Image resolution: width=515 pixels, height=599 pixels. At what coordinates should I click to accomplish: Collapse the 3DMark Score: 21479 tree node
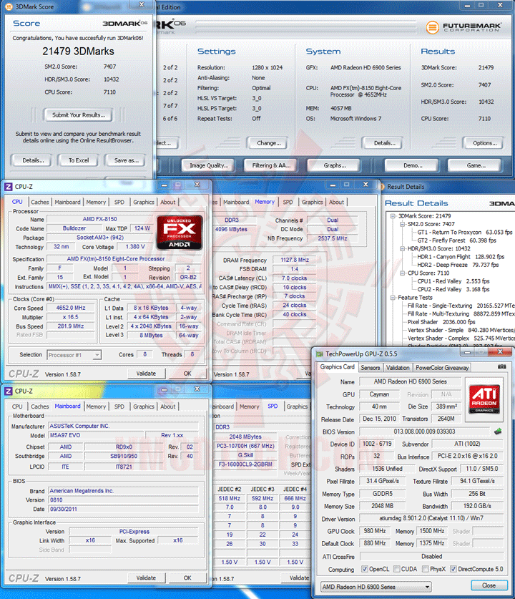tap(393, 216)
